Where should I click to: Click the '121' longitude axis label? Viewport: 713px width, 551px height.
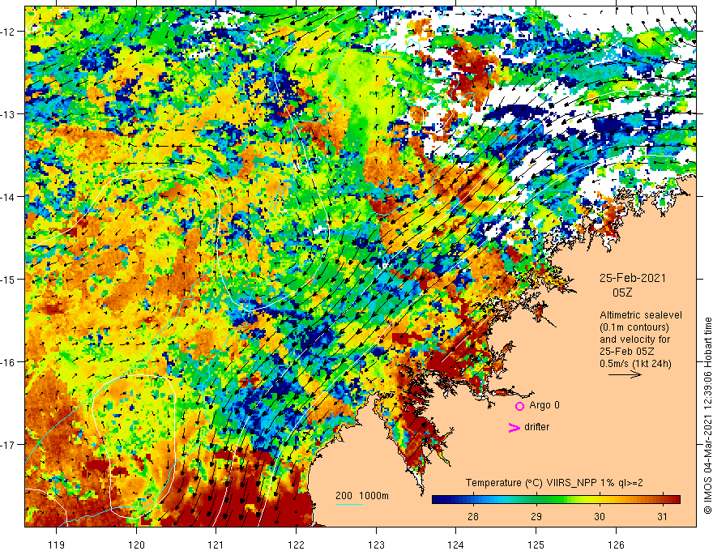(x=216, y=545)
